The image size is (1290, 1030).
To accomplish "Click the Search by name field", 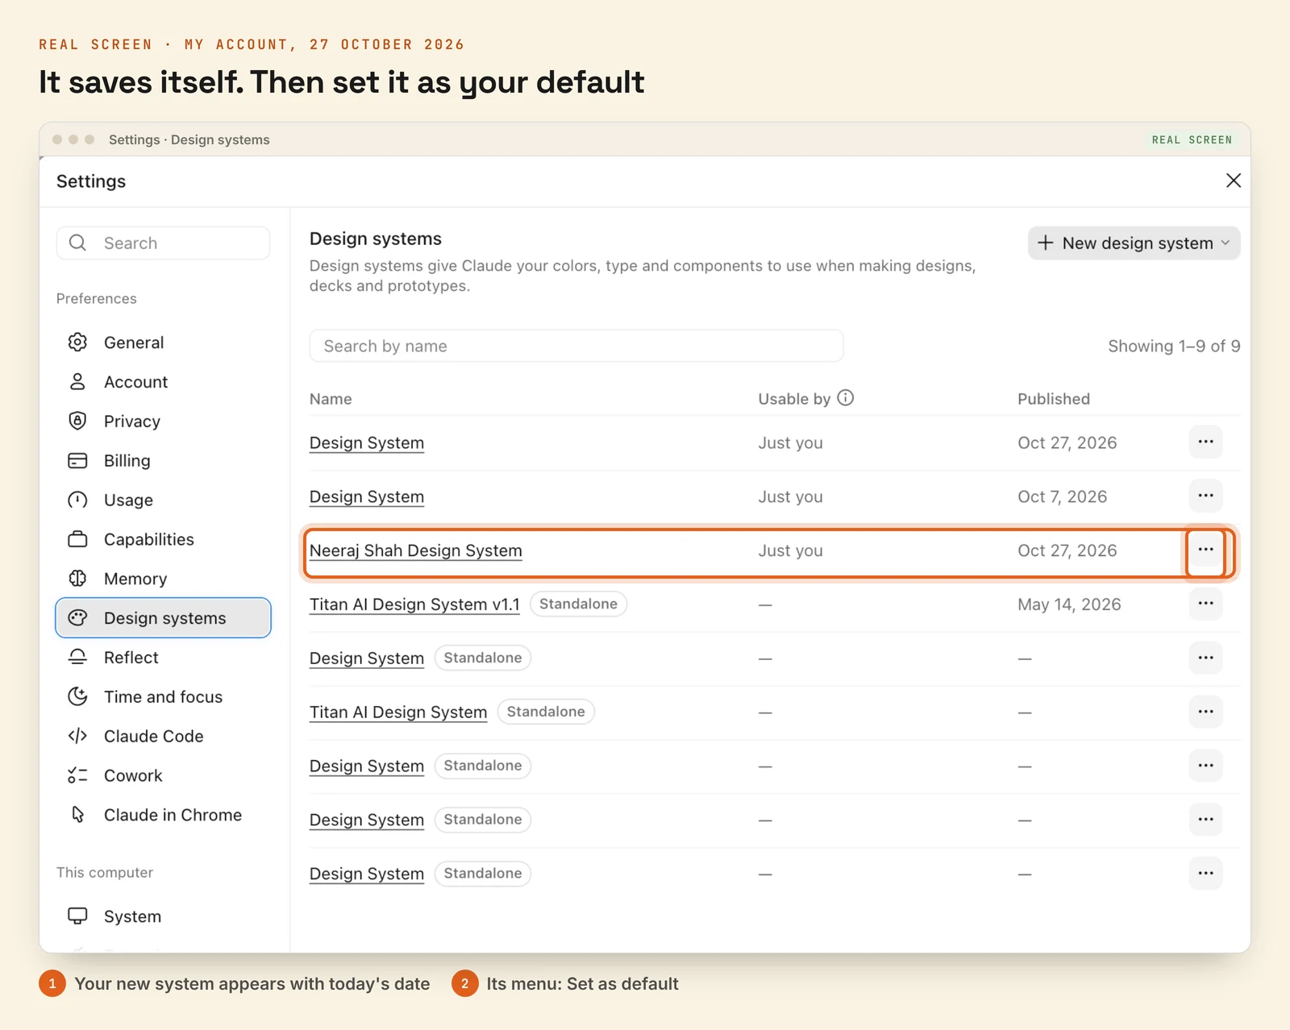I will pyautogui.click(x=576, y=346).
